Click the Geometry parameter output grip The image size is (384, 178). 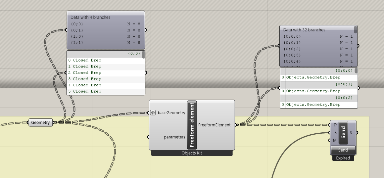pos(54,122)
